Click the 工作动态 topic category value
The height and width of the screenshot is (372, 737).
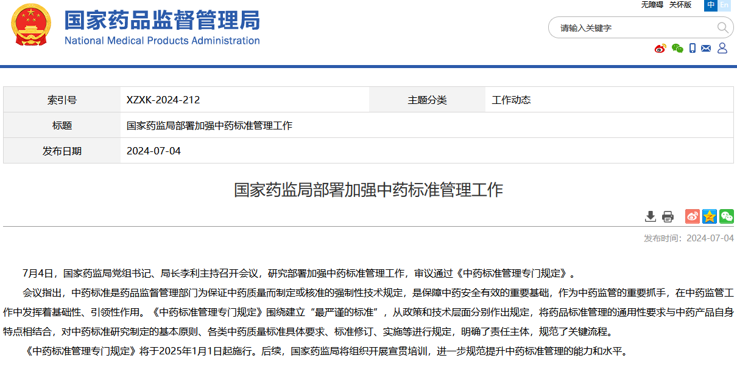[x=511, y=100]
